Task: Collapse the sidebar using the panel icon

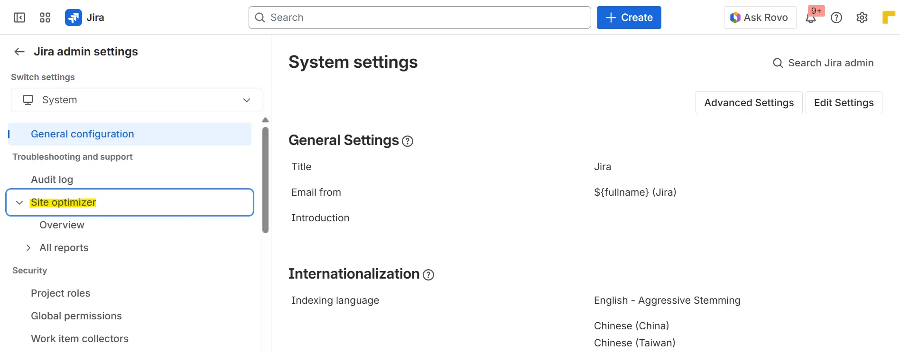Action: tap(19, 18)
